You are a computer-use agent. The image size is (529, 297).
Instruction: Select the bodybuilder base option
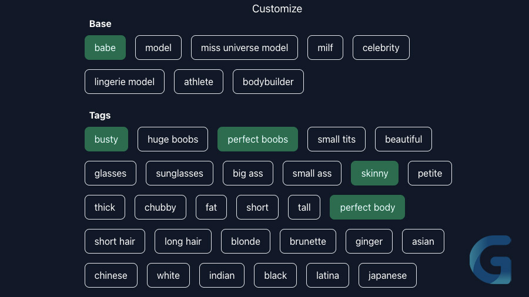pos(268,82)
